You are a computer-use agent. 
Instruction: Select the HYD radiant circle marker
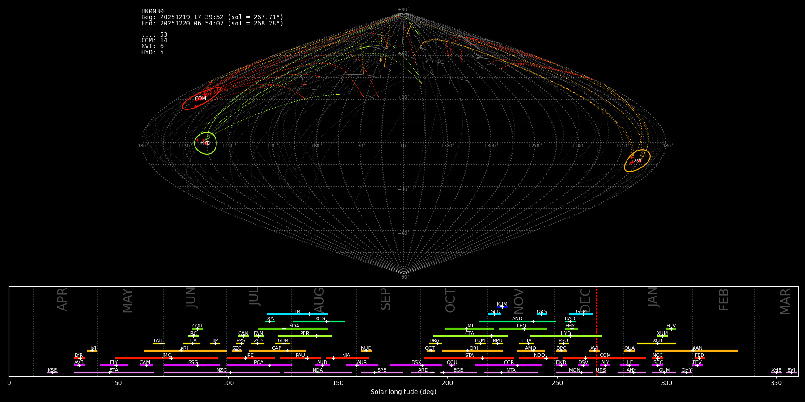click(205, 143)
